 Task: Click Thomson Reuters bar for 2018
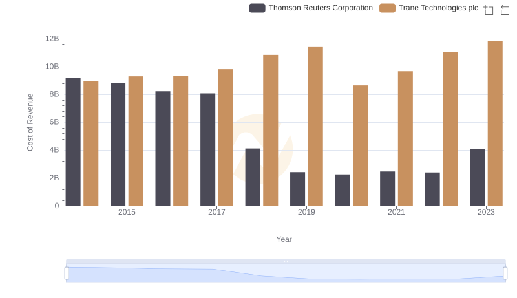click(x=253, y=177)
